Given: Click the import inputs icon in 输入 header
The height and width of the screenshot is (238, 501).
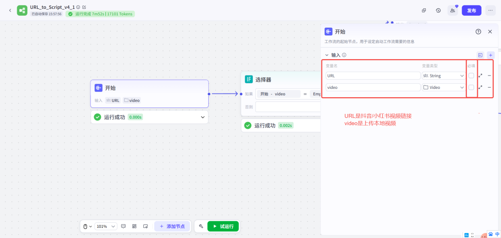Looking at the screenshot, I should 480,55.
